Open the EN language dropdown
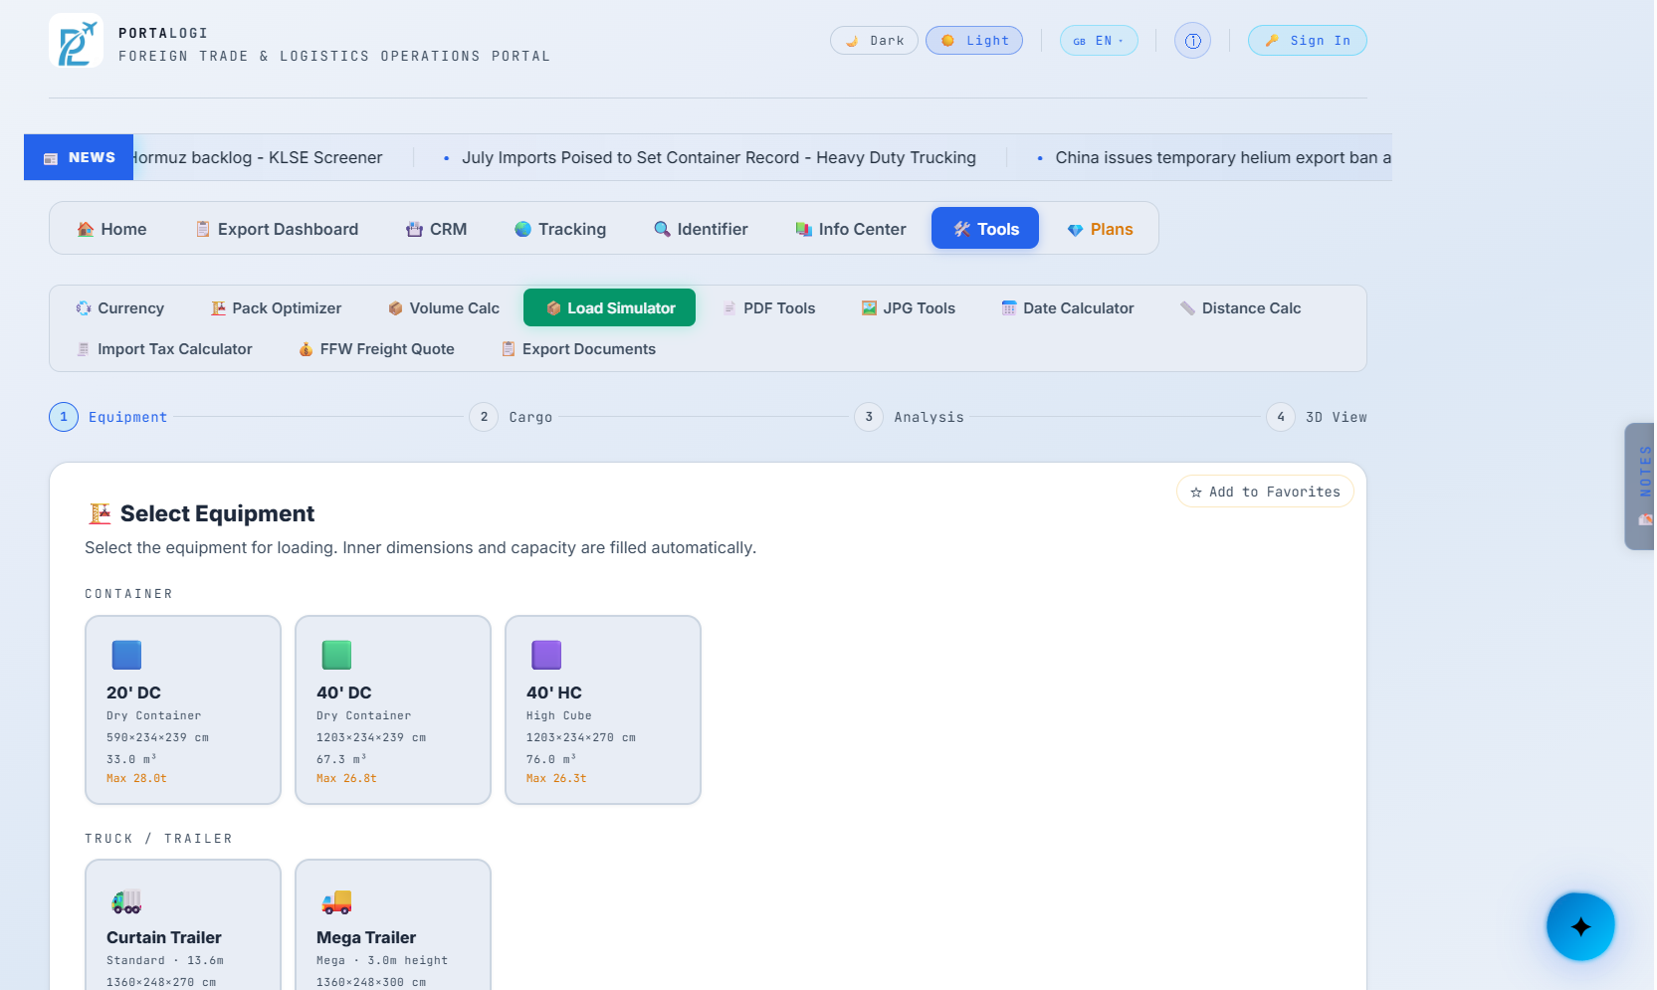Image resolution: width=1657 pixels, height=990 pixels. click(1099, 41)
